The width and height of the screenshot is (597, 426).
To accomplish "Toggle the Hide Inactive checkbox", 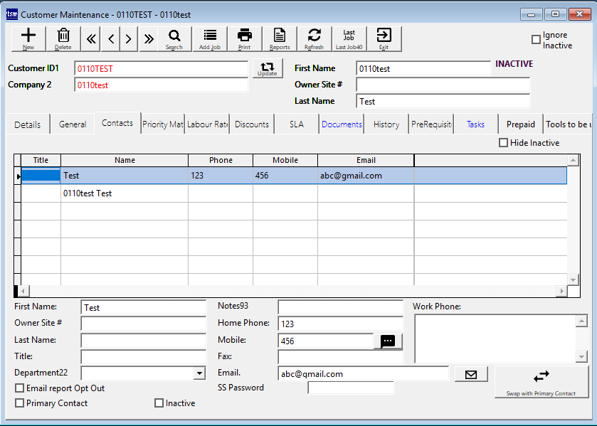I will 504,143.
